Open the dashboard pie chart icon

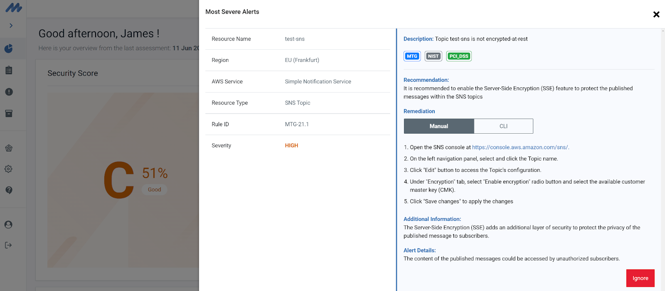[9, 49]
